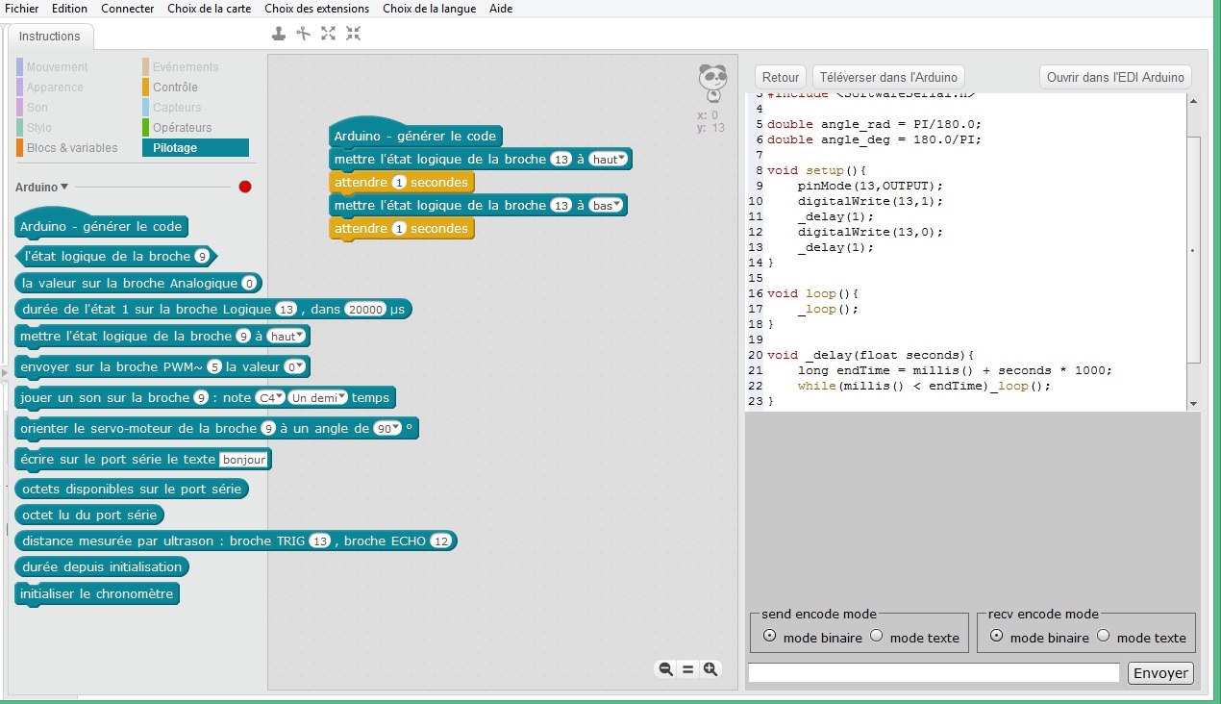This screenshot has height=704, width=1221.
Task: Choose mode texte for recv encoding
Action: tap(1103, 636)
